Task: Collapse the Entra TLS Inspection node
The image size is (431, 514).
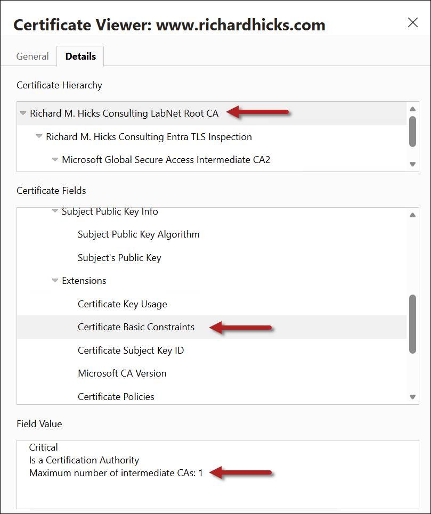Action: 39,136
